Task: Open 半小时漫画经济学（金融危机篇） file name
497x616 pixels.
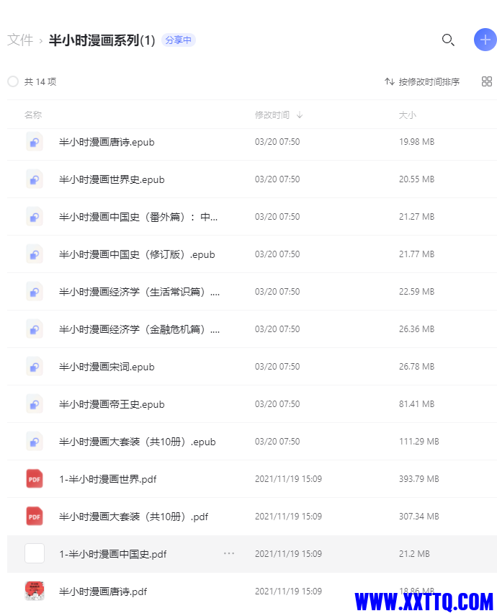Action: point(139,329)
